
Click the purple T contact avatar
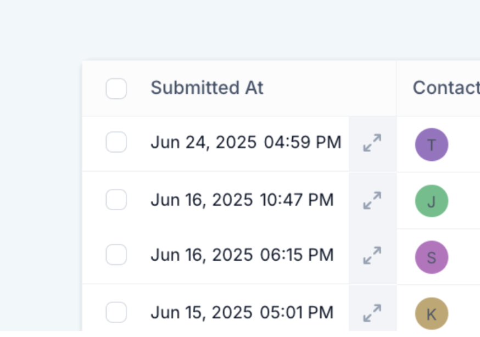[x=432, y=145]
